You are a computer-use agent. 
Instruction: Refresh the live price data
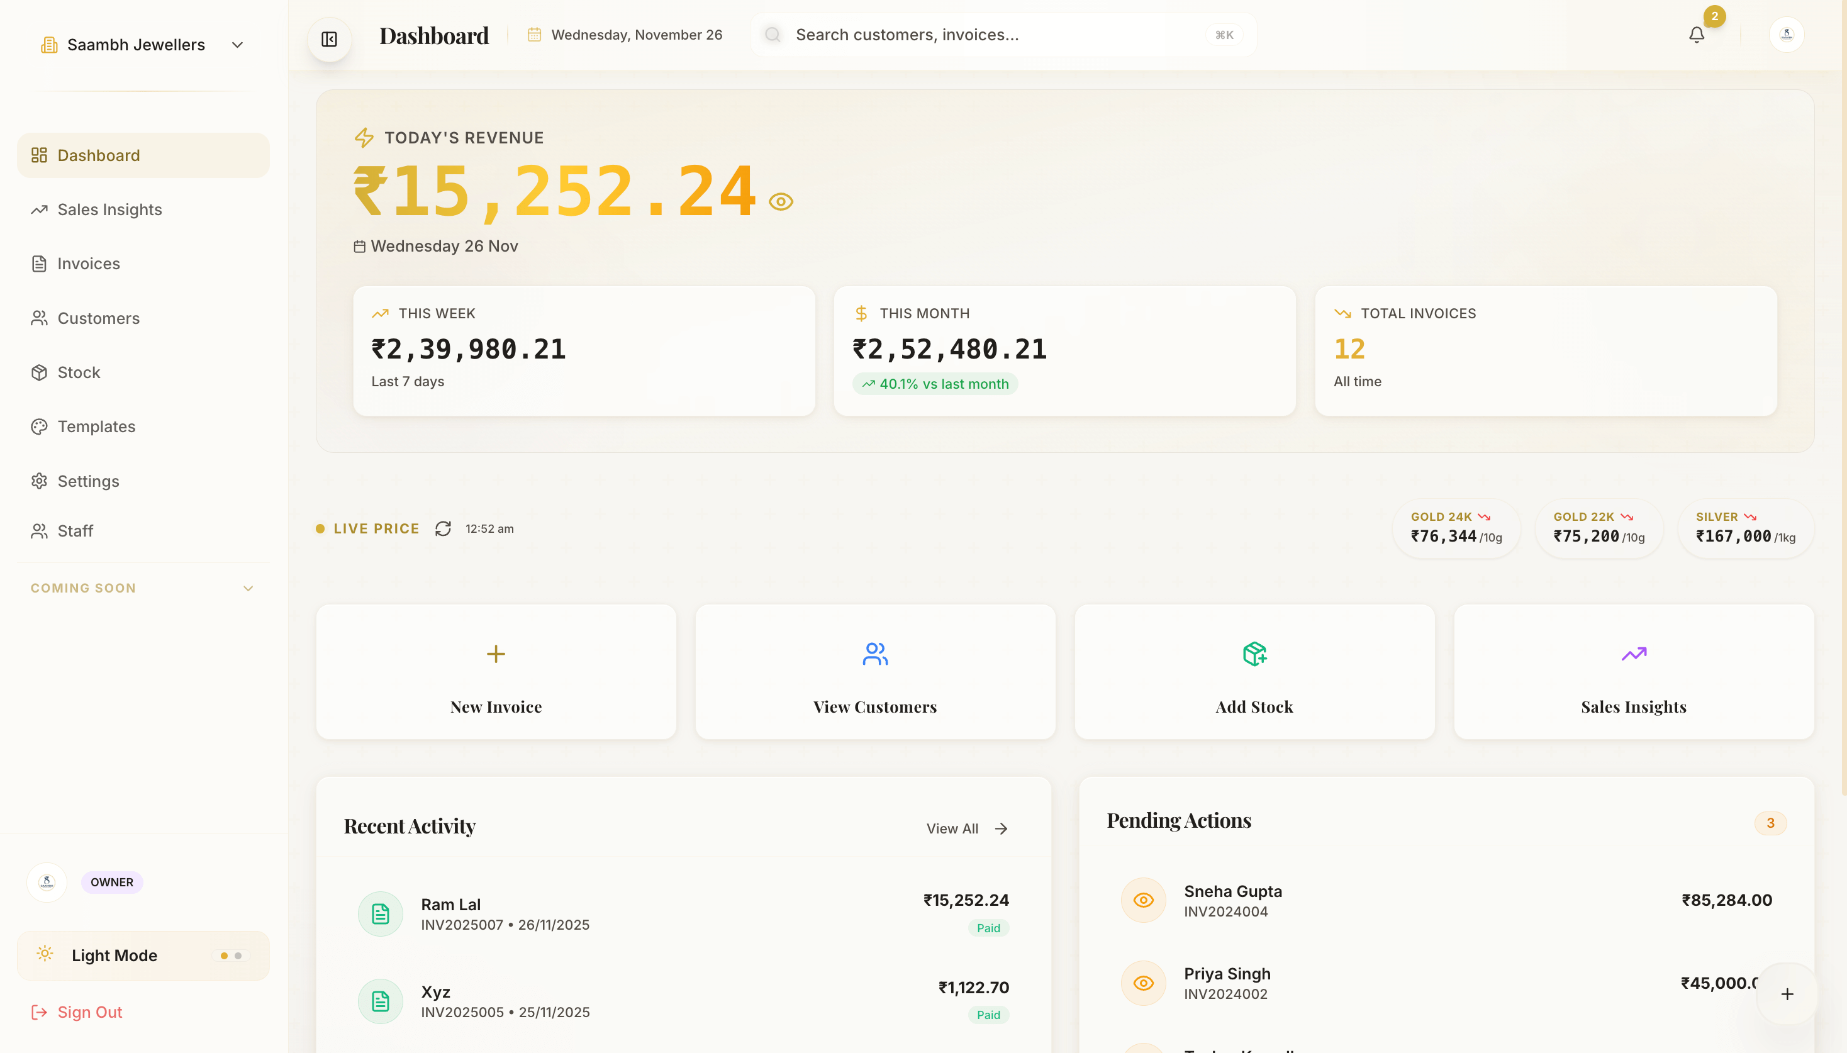pos(444,528)
